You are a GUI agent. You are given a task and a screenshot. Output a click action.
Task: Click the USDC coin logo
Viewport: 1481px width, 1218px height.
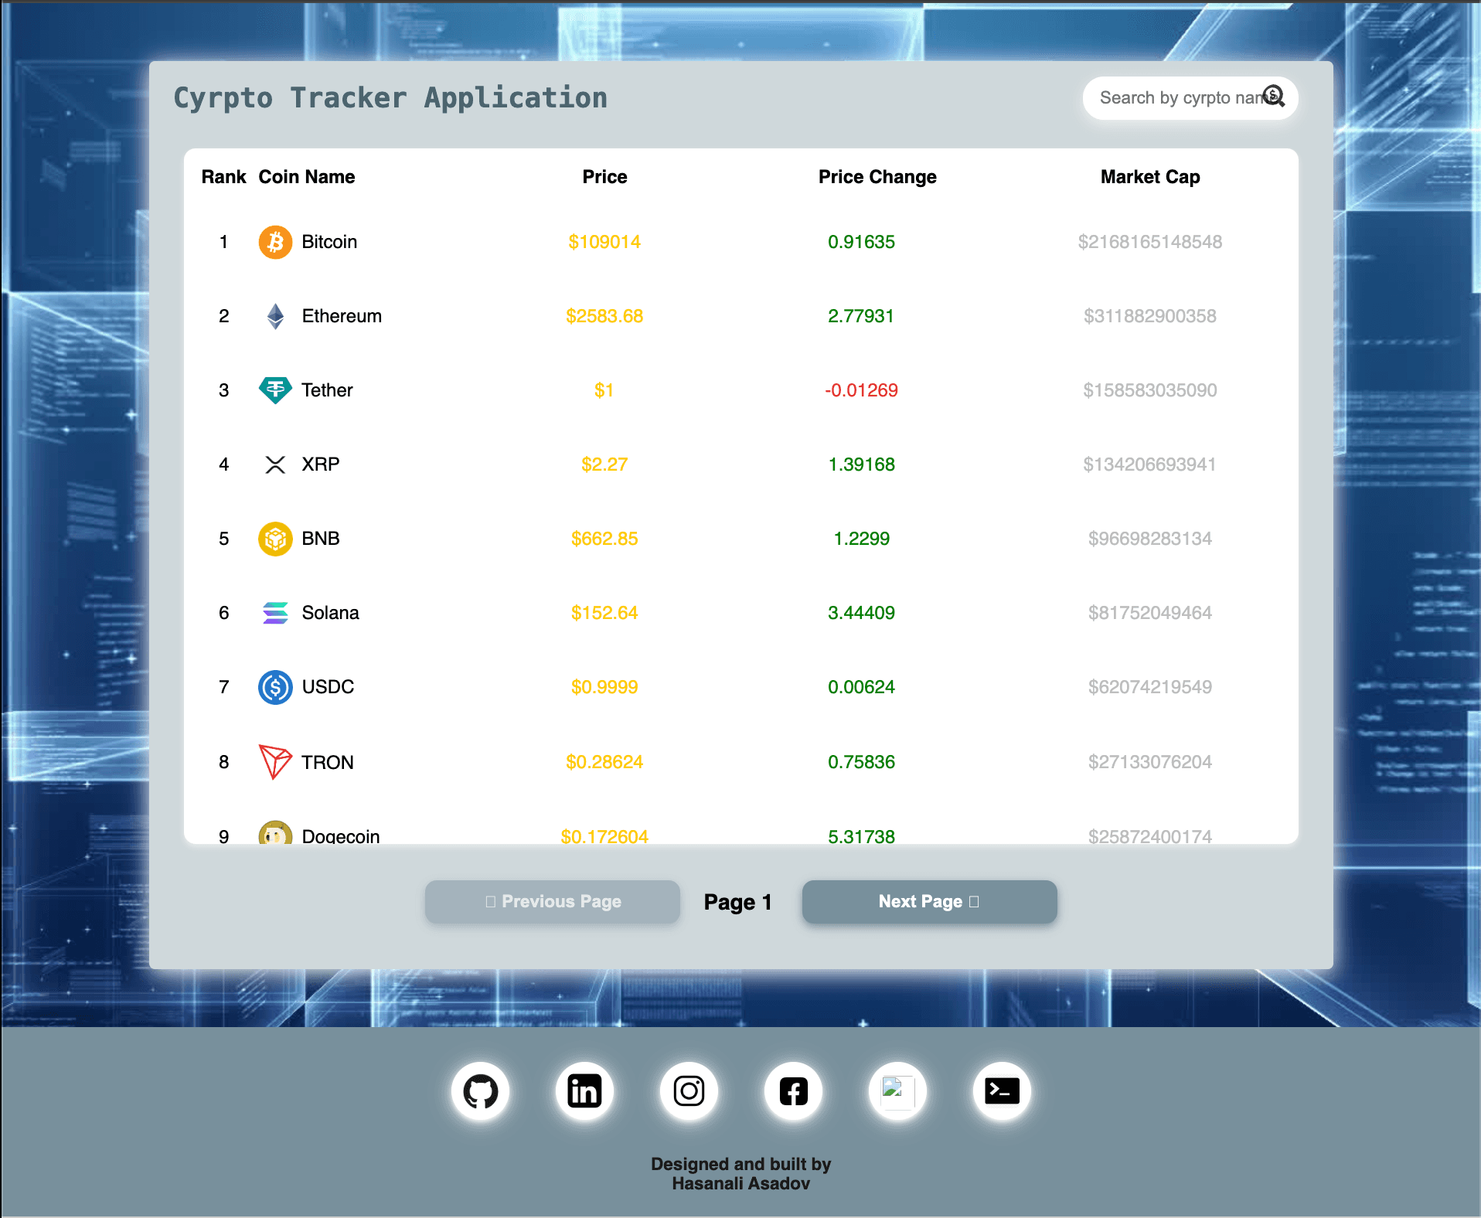[x=275, y=687]
